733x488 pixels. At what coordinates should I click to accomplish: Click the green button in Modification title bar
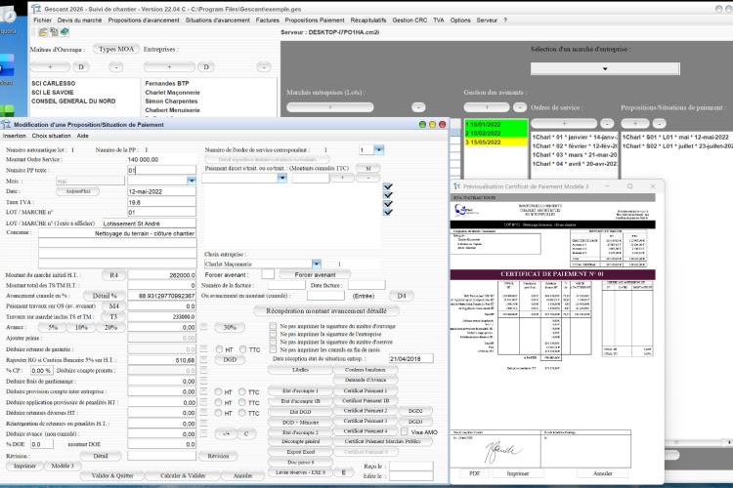[x=422, y=124]
